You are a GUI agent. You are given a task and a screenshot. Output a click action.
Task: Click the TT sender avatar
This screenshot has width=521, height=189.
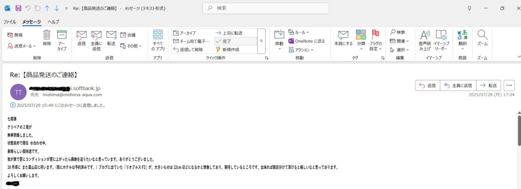point(18,92)
